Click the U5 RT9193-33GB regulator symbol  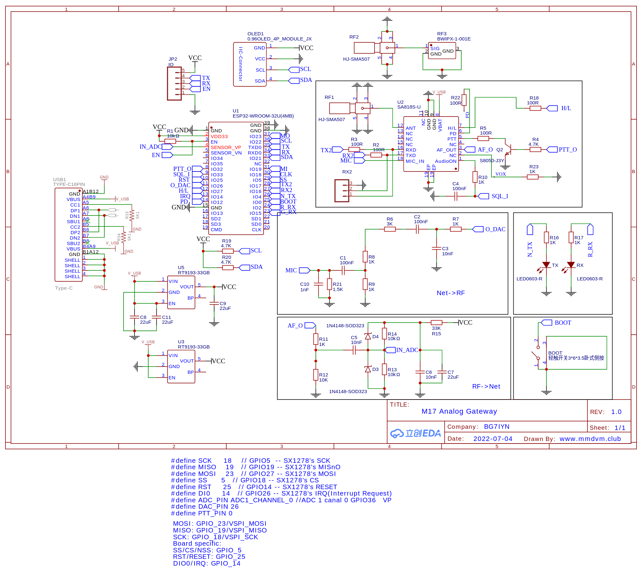pyautogui.click(x=181, y=292)
